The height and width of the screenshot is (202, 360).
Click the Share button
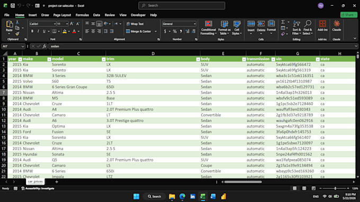coord(349,15)
